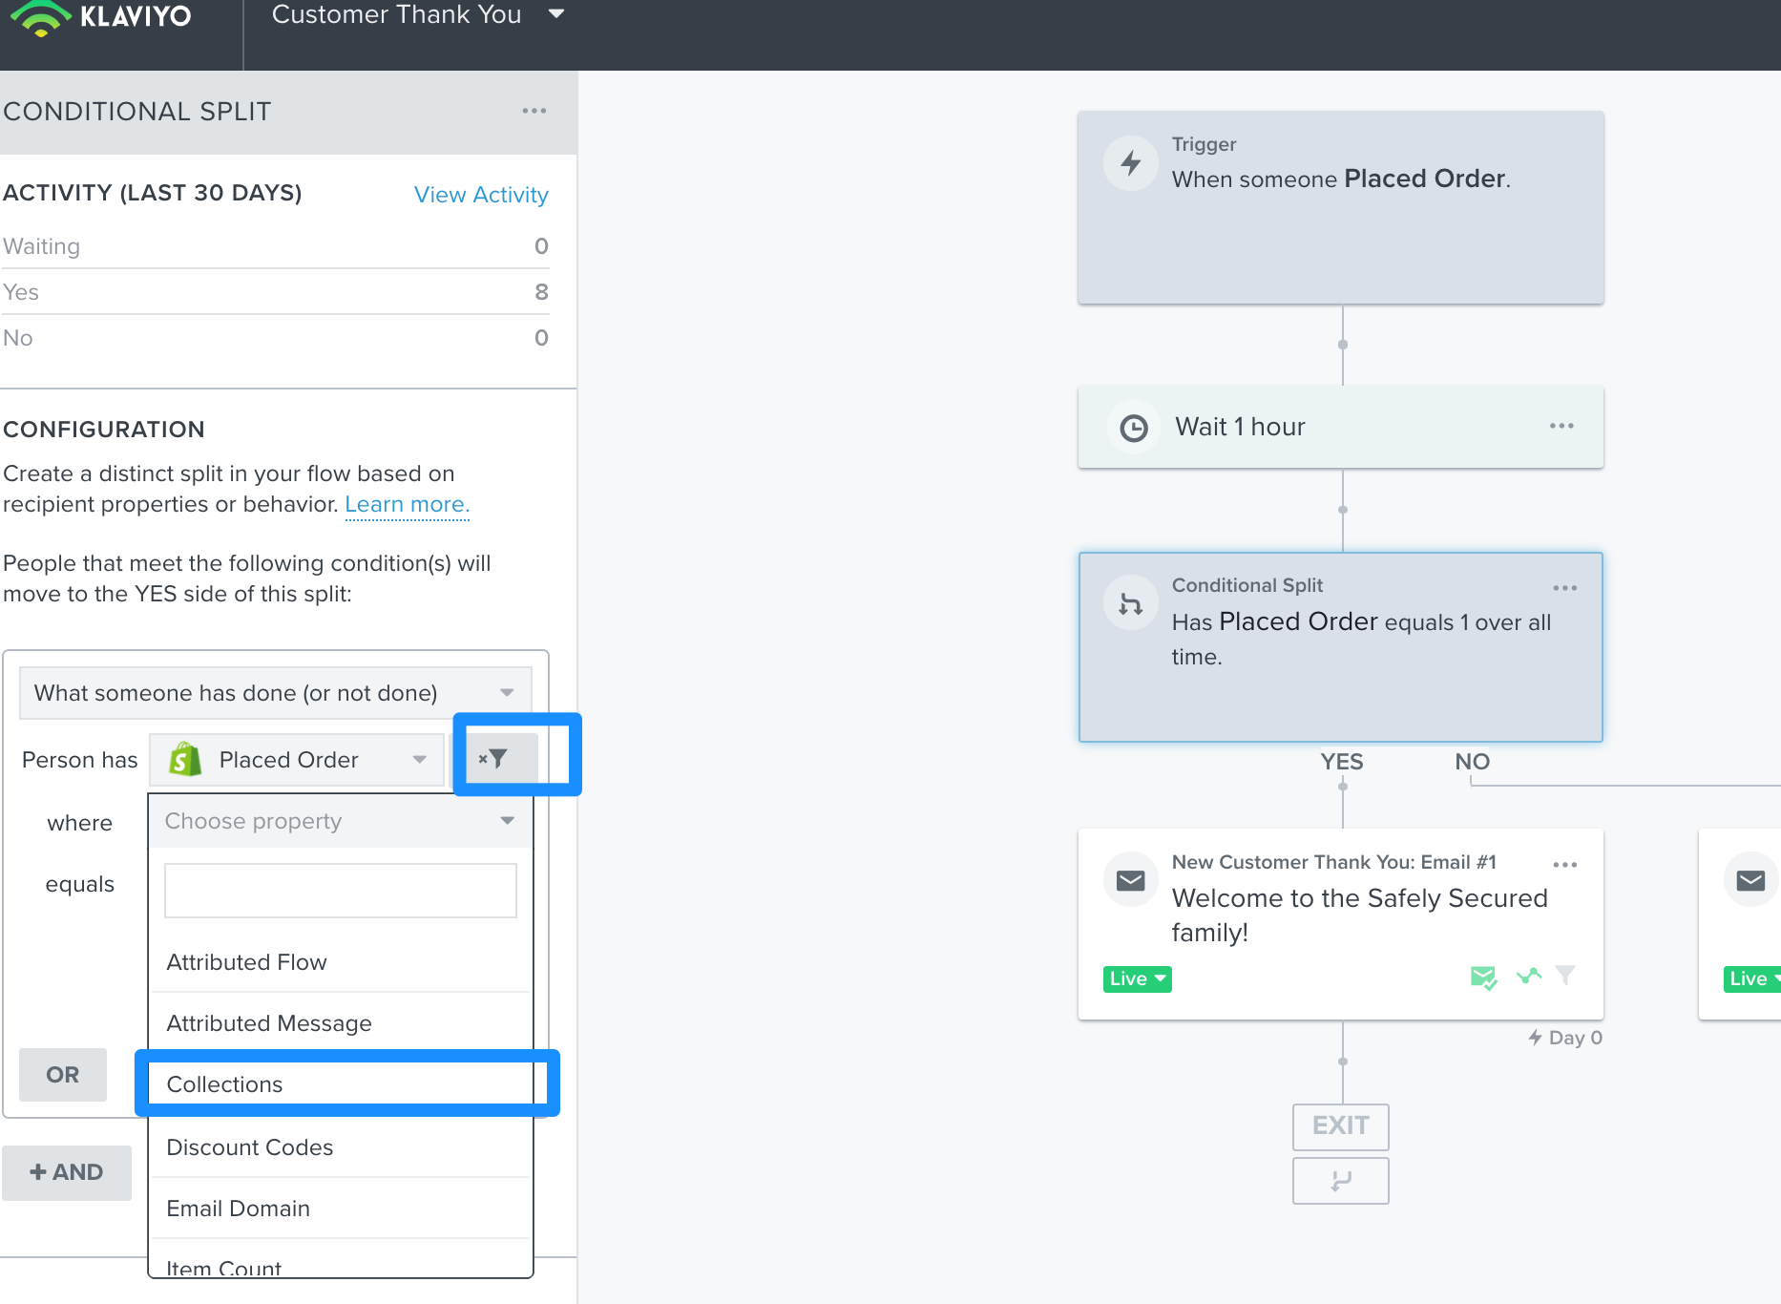Click the 'Welcome to the Safely Secured family!' subject
The width and height of the screenshot is (1781, 1304).
coord(1360,915)
